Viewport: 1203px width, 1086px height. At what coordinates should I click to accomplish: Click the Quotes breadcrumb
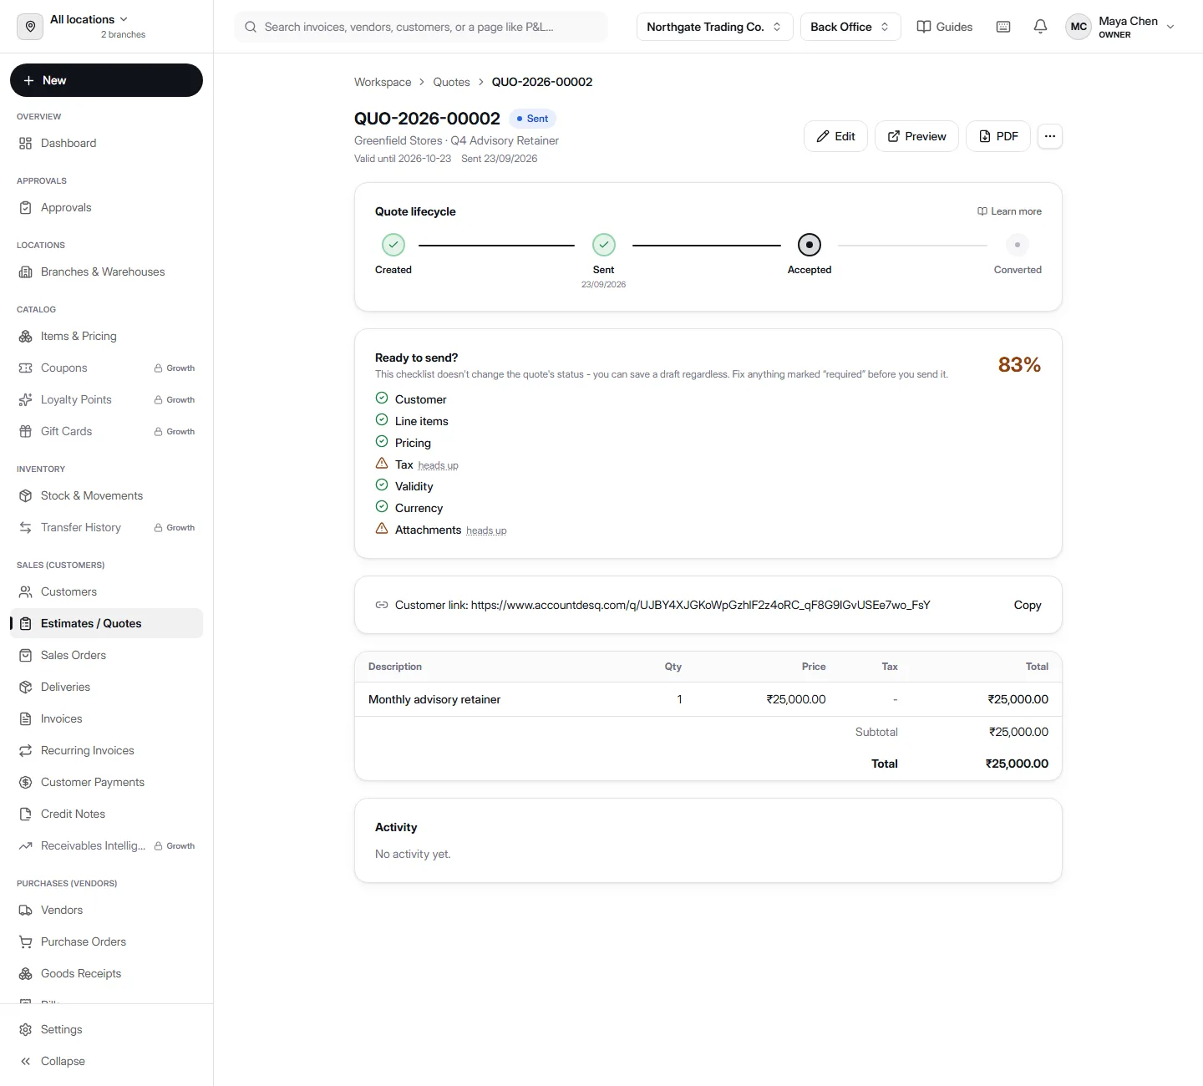(451, 82)
